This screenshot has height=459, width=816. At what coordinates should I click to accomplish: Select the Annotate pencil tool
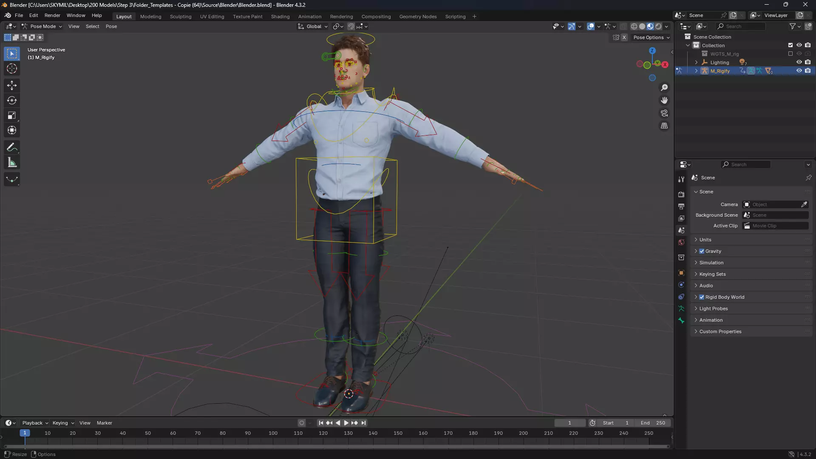pos(12,147)
